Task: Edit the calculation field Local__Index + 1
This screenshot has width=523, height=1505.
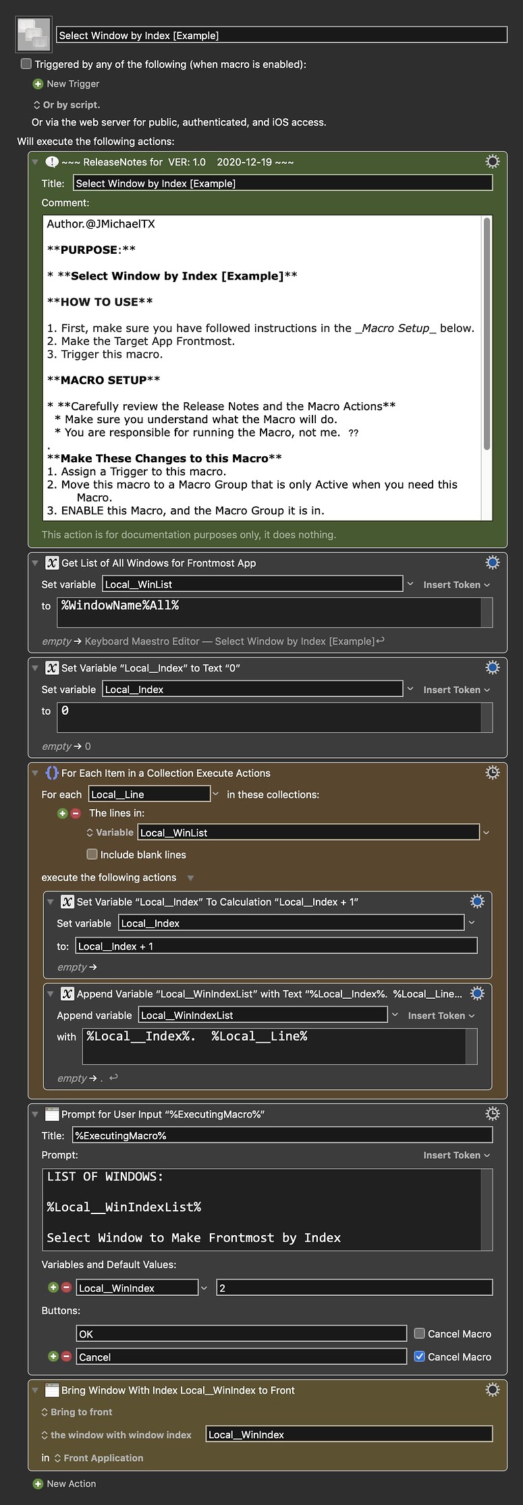Action: tap(276, 946)
